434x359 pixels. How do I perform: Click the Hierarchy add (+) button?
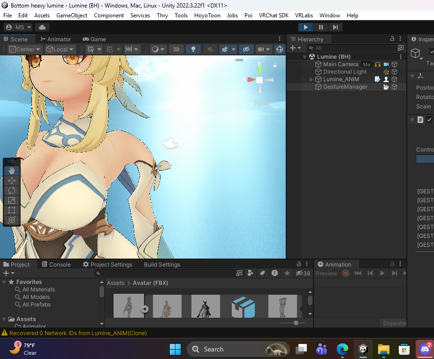(295, 48)
